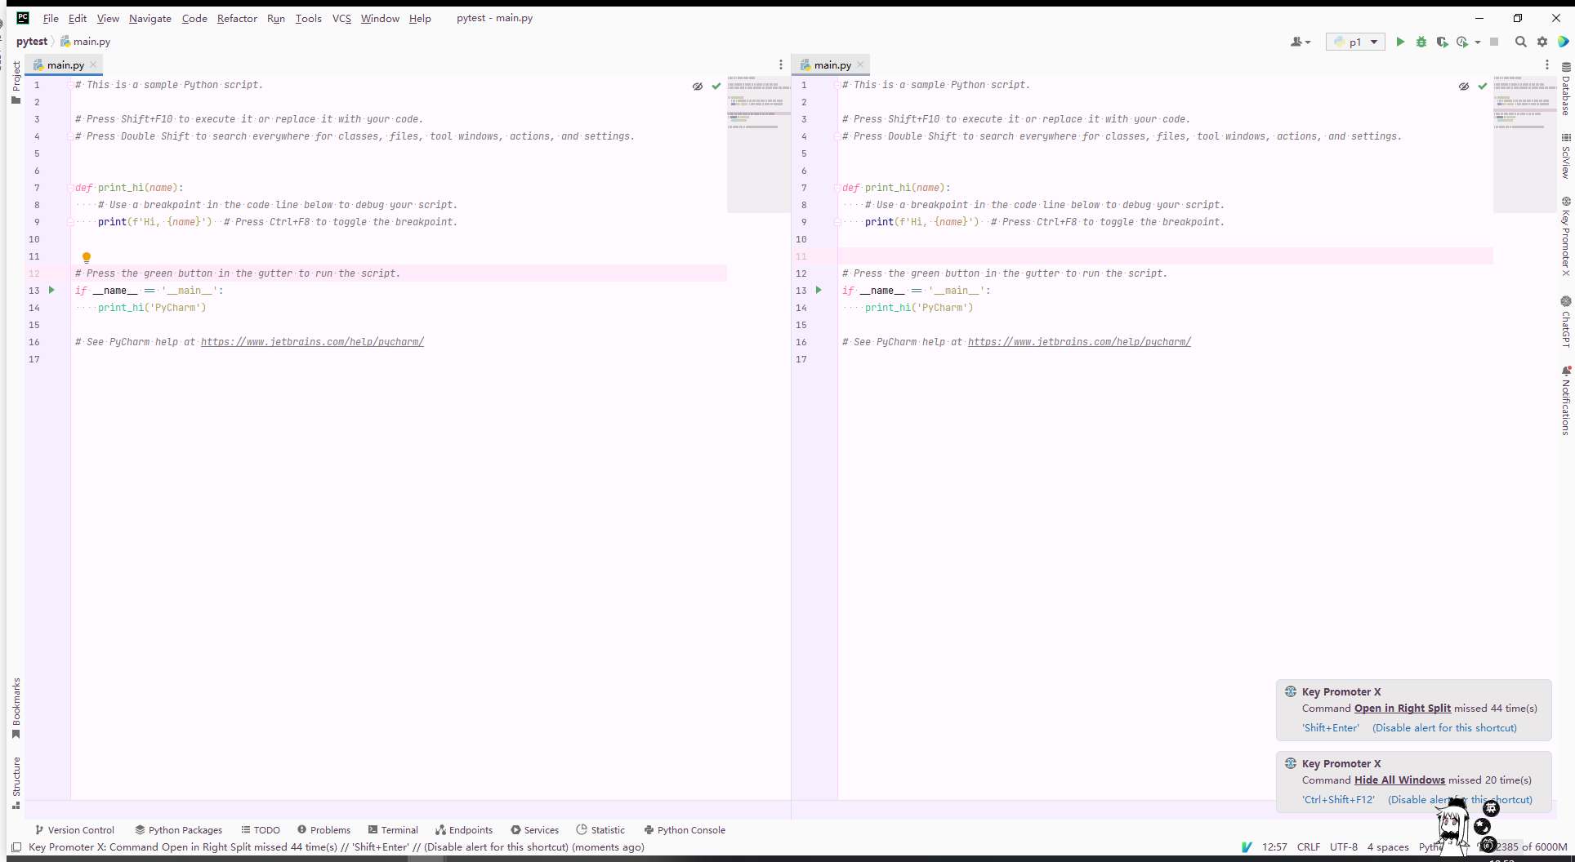
Task: Run p1 with coverage
Action: [1442, 42]
